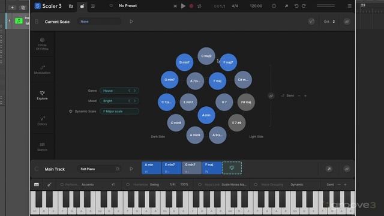Open the Current Scale dropdown showing None
384x216 pixels.
pyautogui.click(x=99, y=22)
